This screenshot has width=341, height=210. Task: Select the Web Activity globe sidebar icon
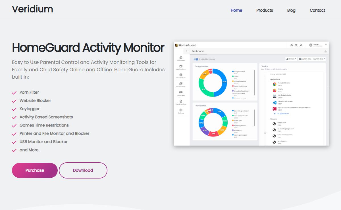point(181,75)
